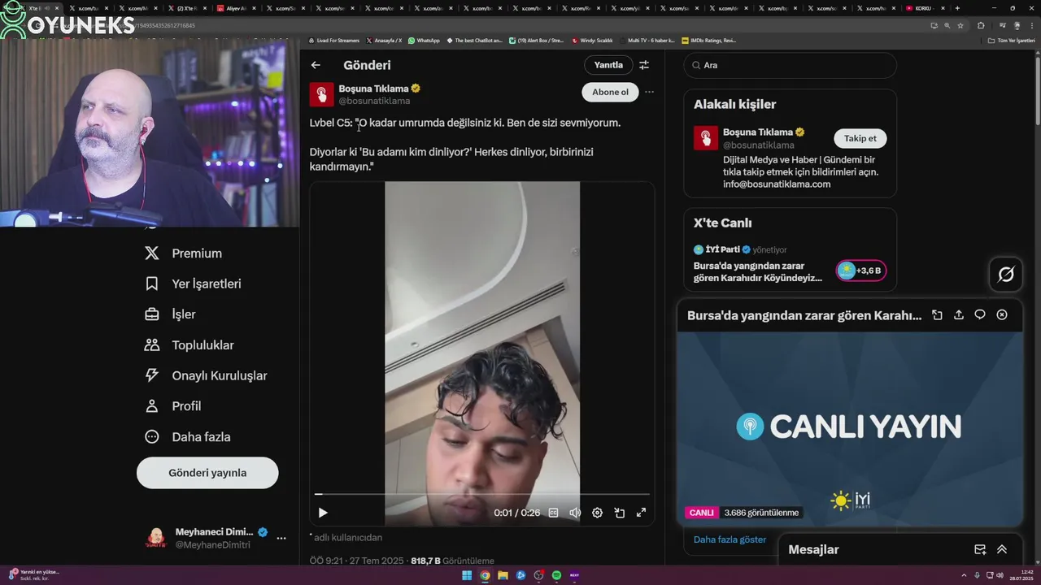Switch video to picture-in-picture
This screenshot has width=1041, height=585.
(619, 513)
